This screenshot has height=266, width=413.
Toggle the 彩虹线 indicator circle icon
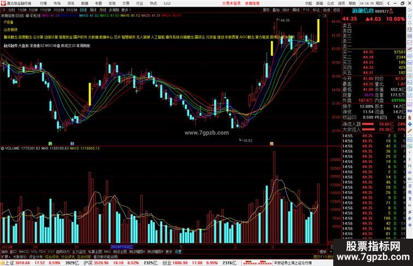(27, 15)
